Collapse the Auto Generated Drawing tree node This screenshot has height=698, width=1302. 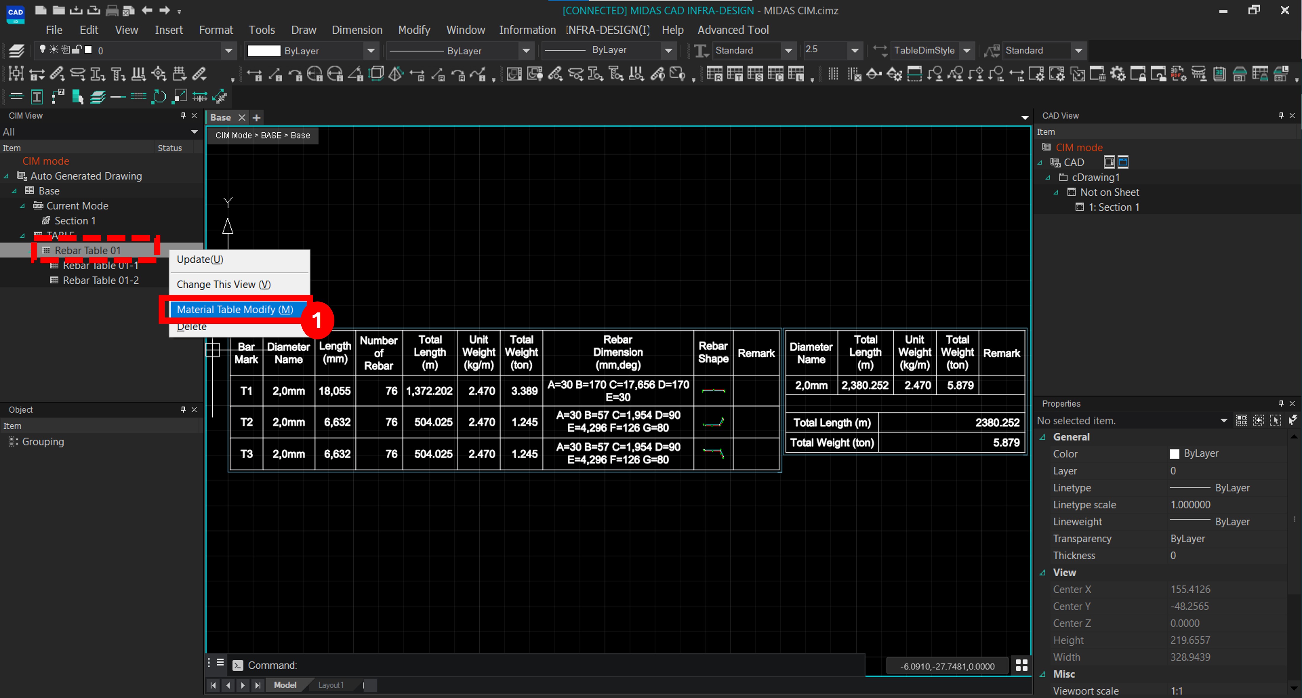point(6,176)
